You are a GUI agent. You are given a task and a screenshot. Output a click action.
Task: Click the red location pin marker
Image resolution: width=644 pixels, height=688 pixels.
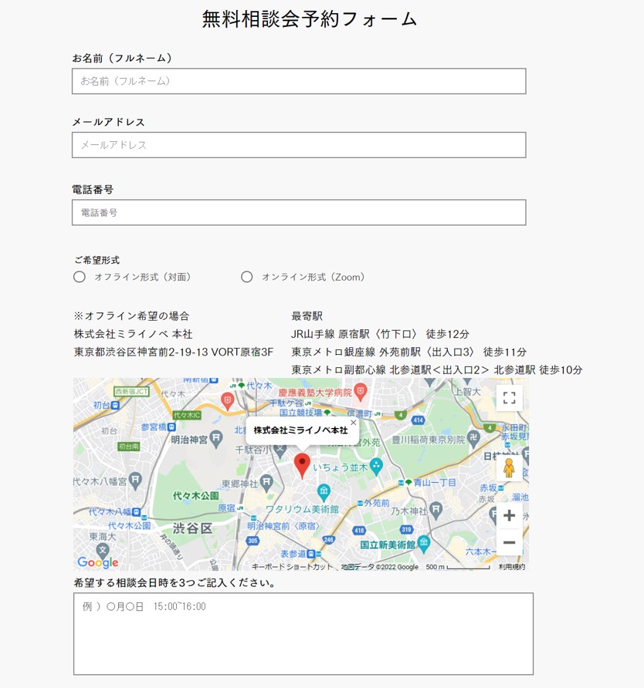click(302, 466)
